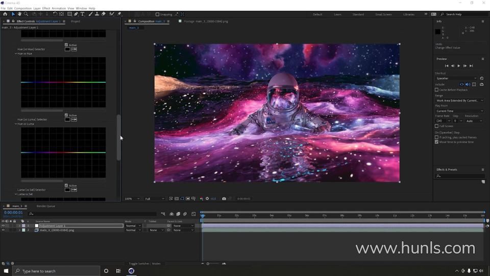Click the region of interest icon

click(x=188, y=199)
